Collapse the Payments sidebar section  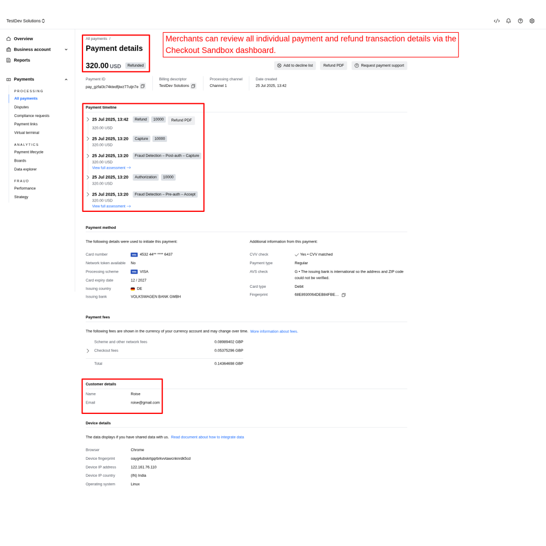66,79
